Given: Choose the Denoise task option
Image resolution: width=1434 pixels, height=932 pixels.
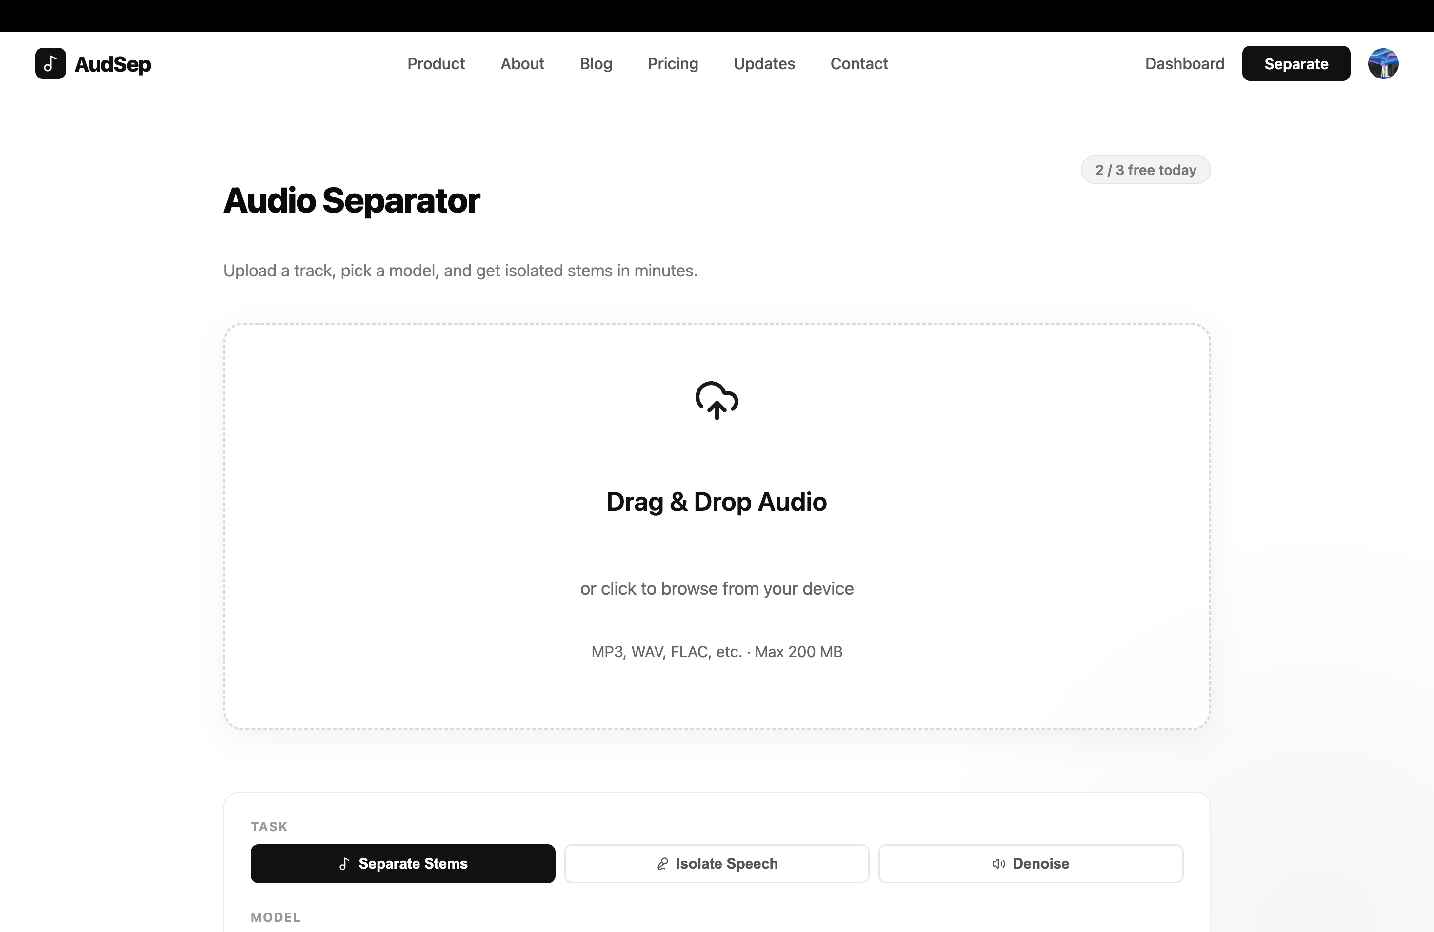Looking at the screenshot, I should 1030,863.
